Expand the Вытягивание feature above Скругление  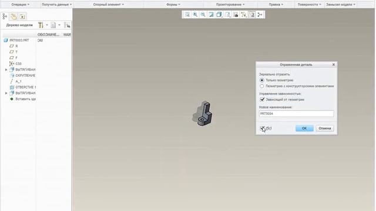click(x=6, y=70)
